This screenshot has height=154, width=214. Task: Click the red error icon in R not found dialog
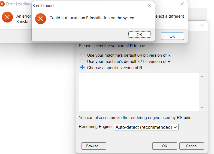tap(41, 19)
